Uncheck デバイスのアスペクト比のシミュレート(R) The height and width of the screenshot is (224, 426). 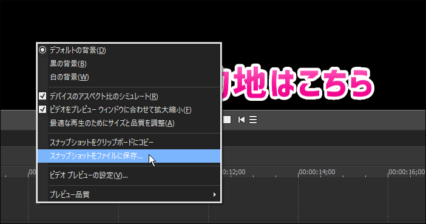pyautogui.click(x=129, y=97)
